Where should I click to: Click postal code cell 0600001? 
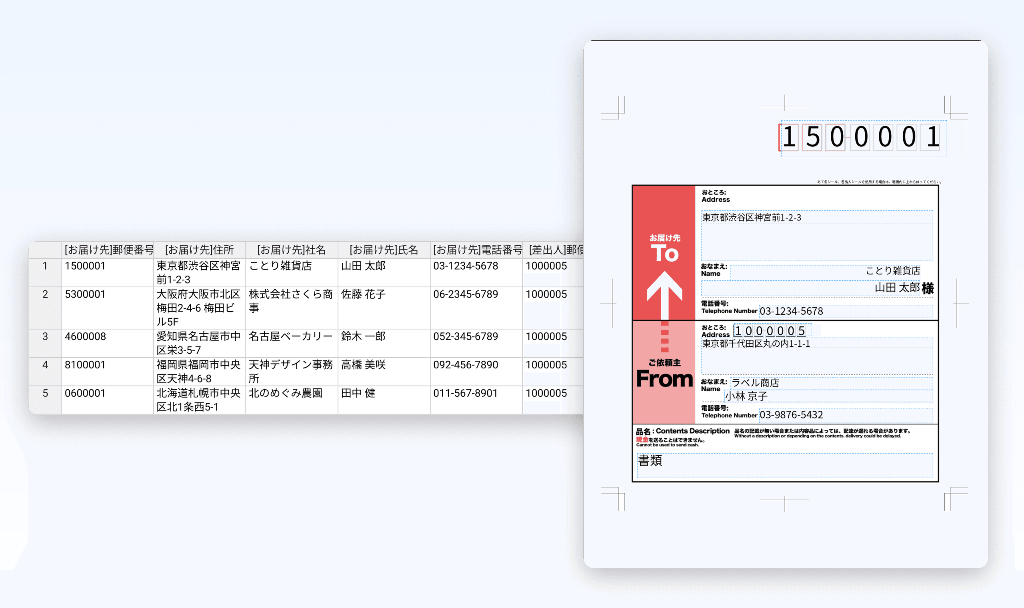pos(108,400)
